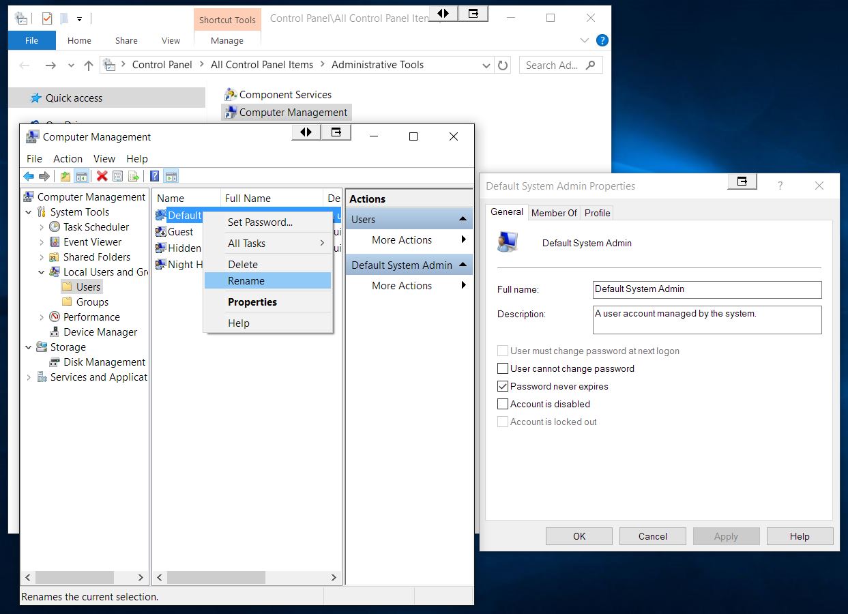Open the View tab in Explorer ribbon

171,41
